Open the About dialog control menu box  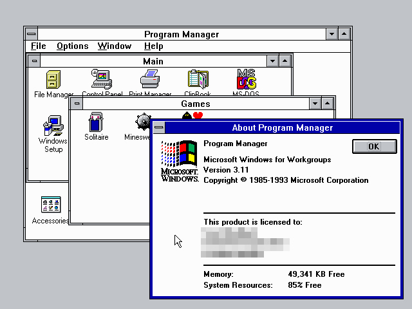158,127
